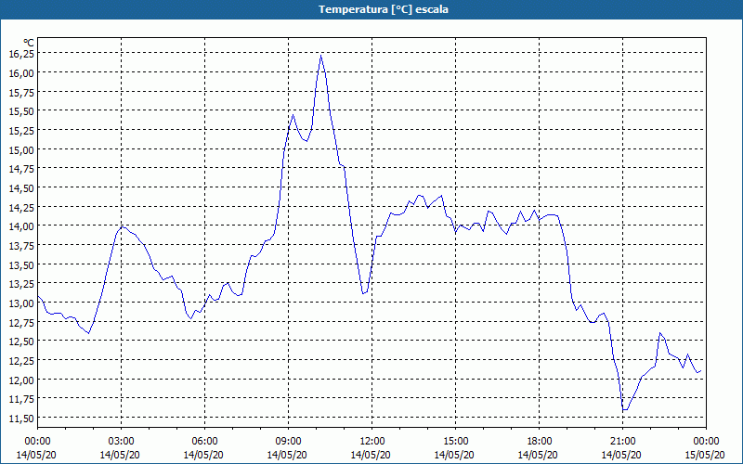Select the '09:00' time axis label
The image size is (743, 464).
[289, 442]
